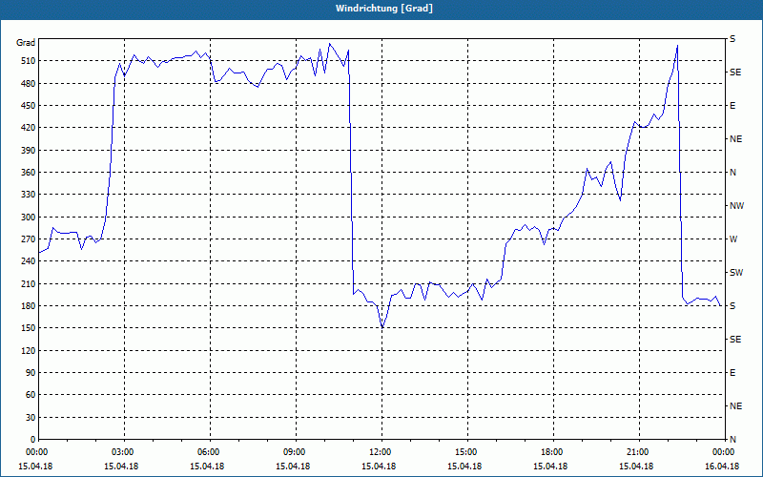
Task: Click the 390 degree axis value
Action: click(29, 151)
